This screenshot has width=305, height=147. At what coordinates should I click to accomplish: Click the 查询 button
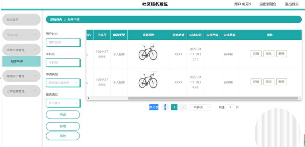tap(63, 115)
